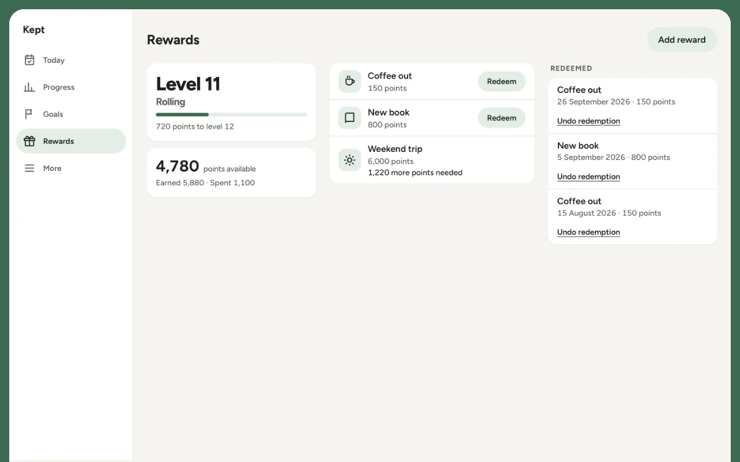740x462 pixels.
Task: Click the book icon for New book
Action: click(x=350, y=118)
